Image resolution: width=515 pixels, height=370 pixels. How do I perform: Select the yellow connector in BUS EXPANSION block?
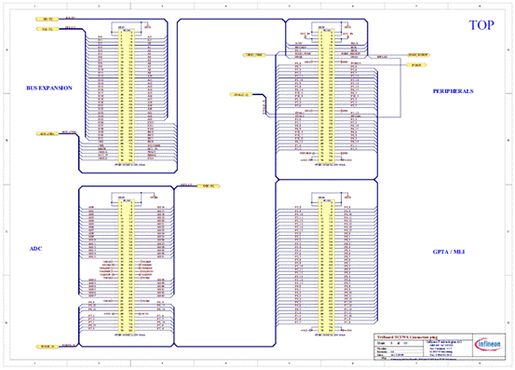[127, 96]
